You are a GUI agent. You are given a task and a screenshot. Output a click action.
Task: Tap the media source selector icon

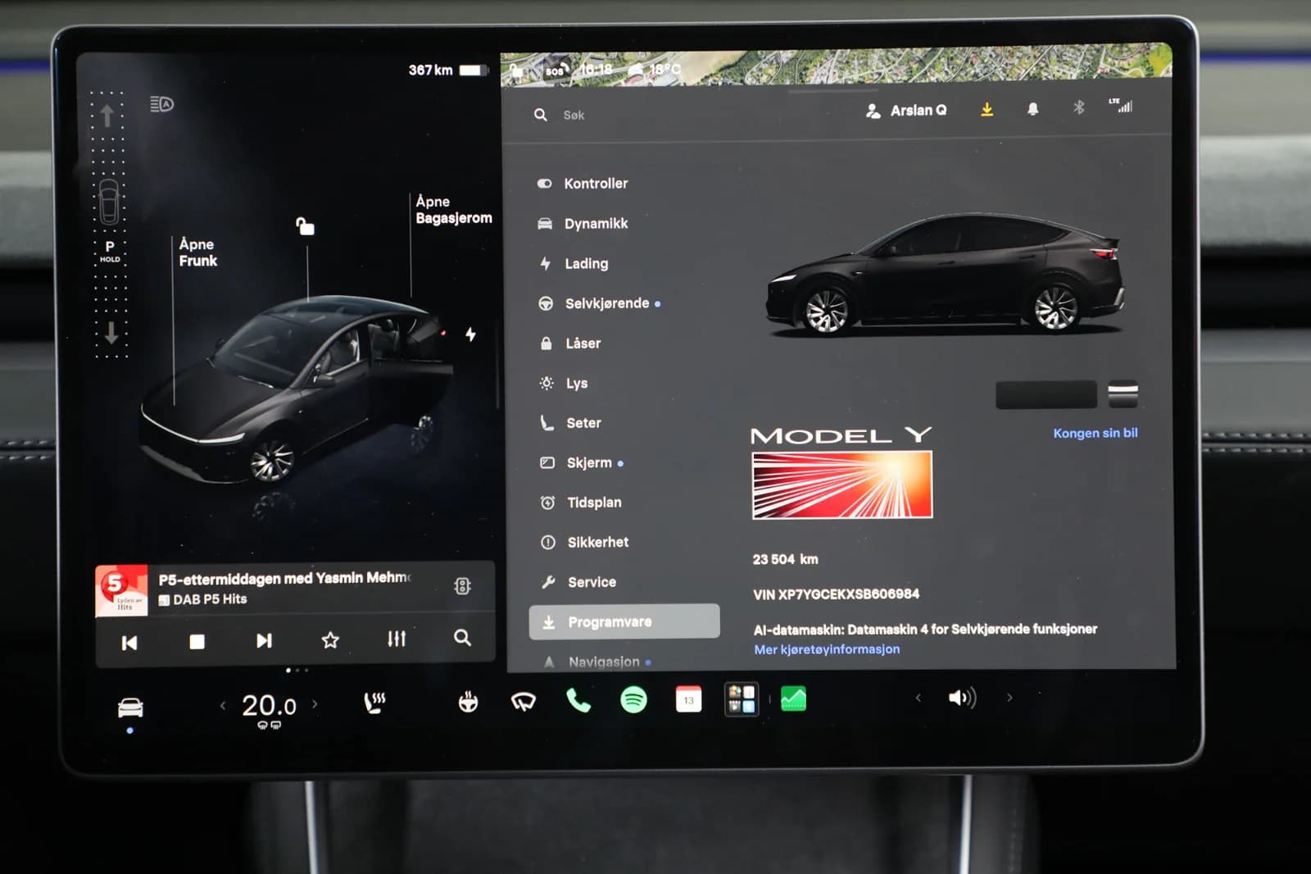click(462, 586)
